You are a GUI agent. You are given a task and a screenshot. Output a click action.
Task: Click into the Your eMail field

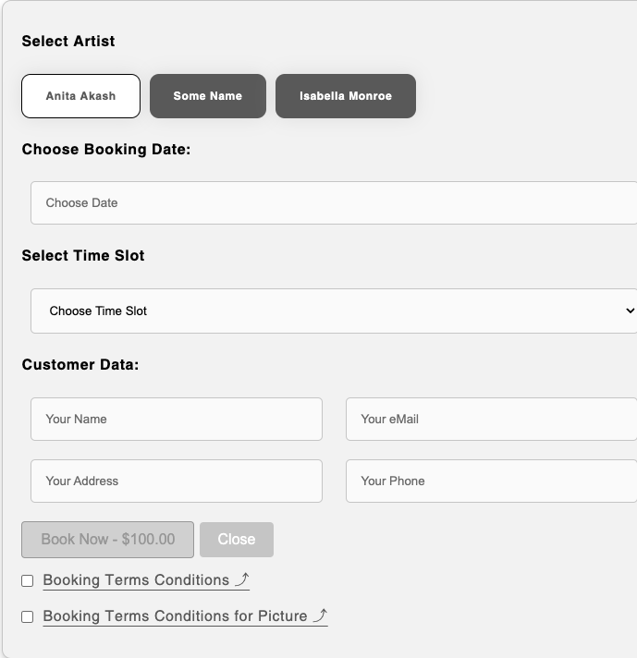[x=491, y=419]
